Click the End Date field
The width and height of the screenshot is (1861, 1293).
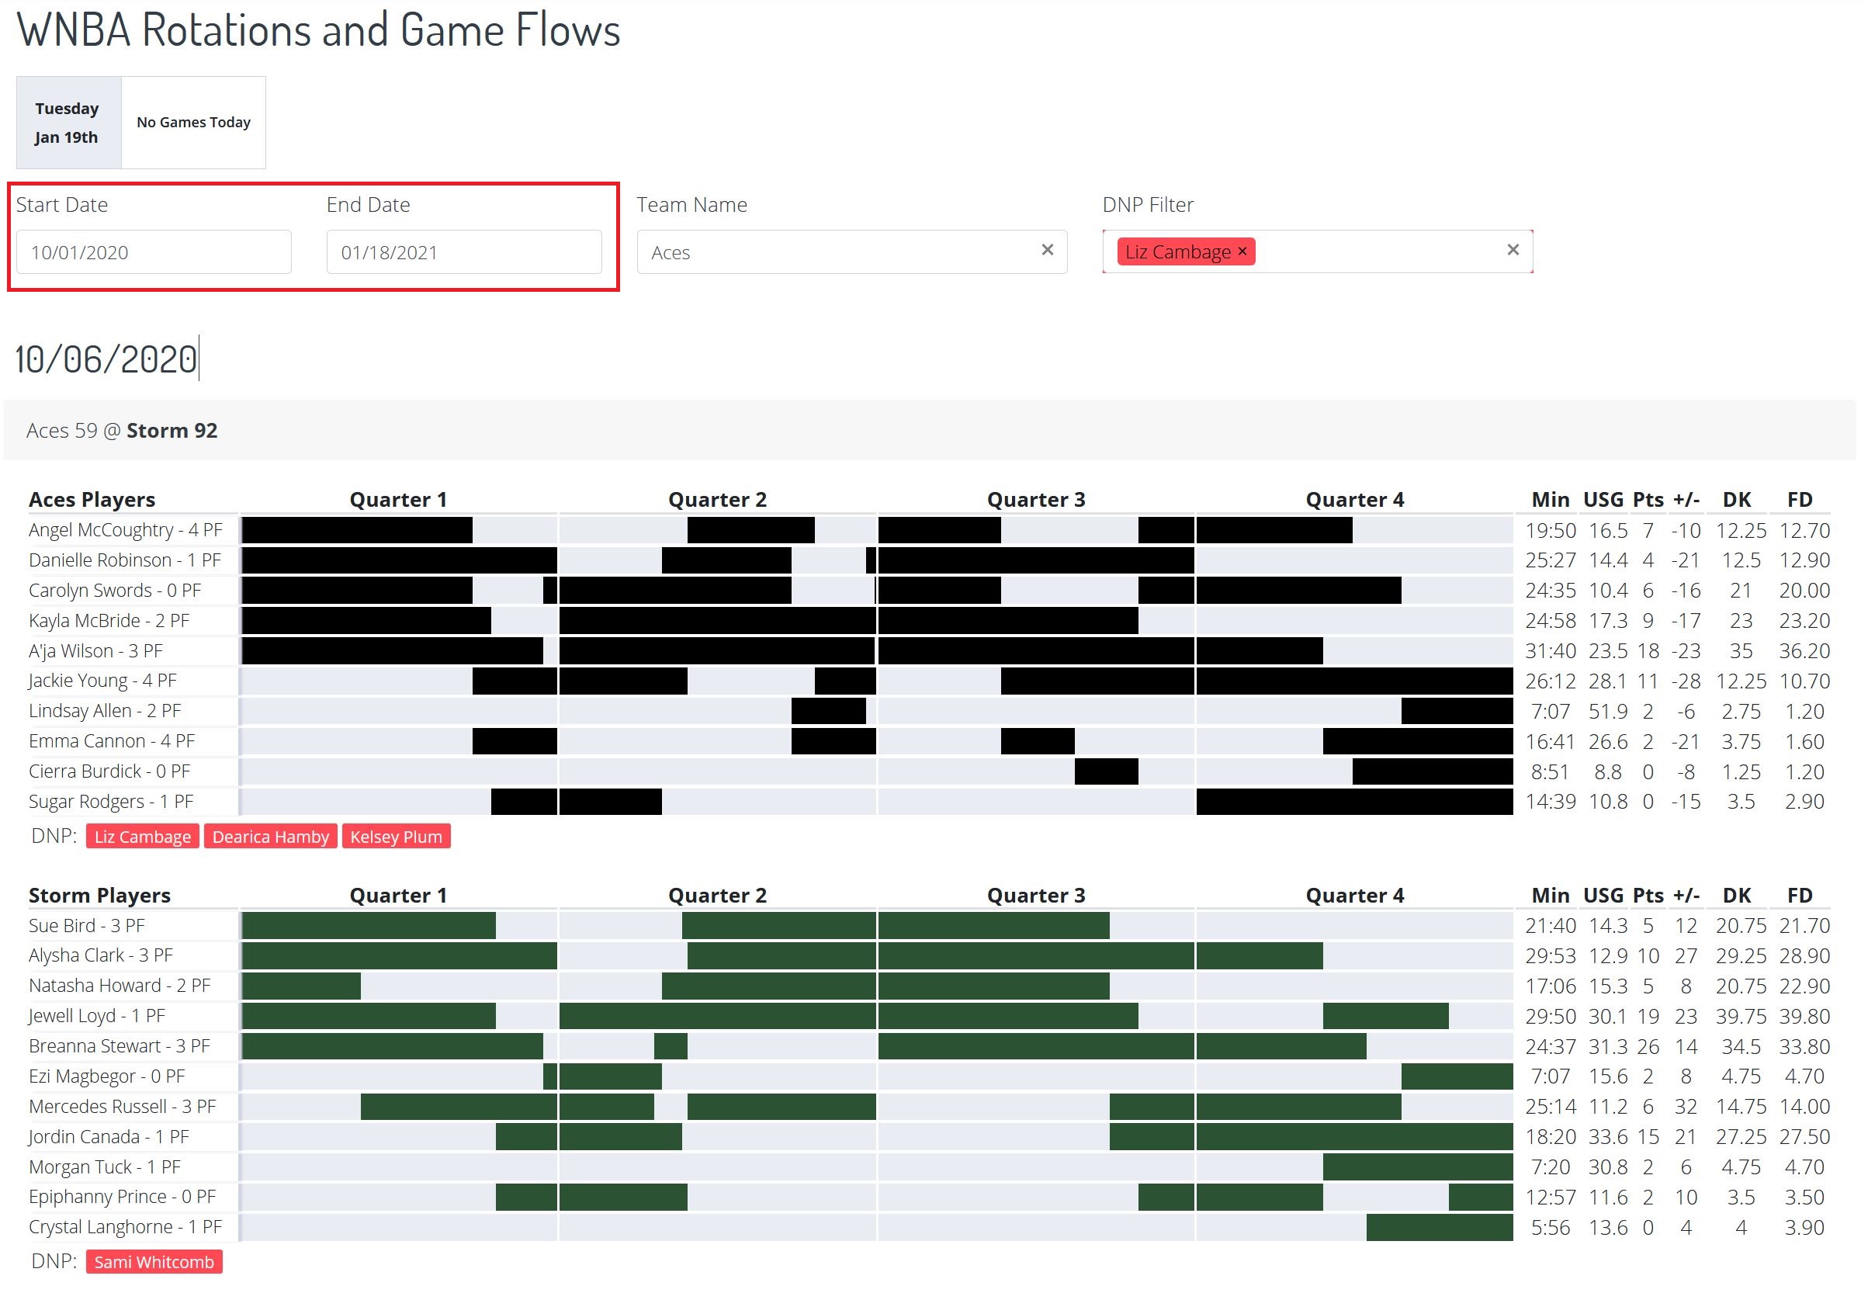(463, 252)
